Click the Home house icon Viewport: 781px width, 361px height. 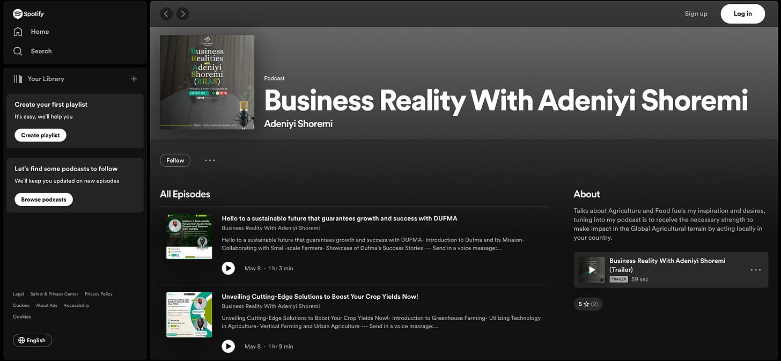[x=18, y=32]
